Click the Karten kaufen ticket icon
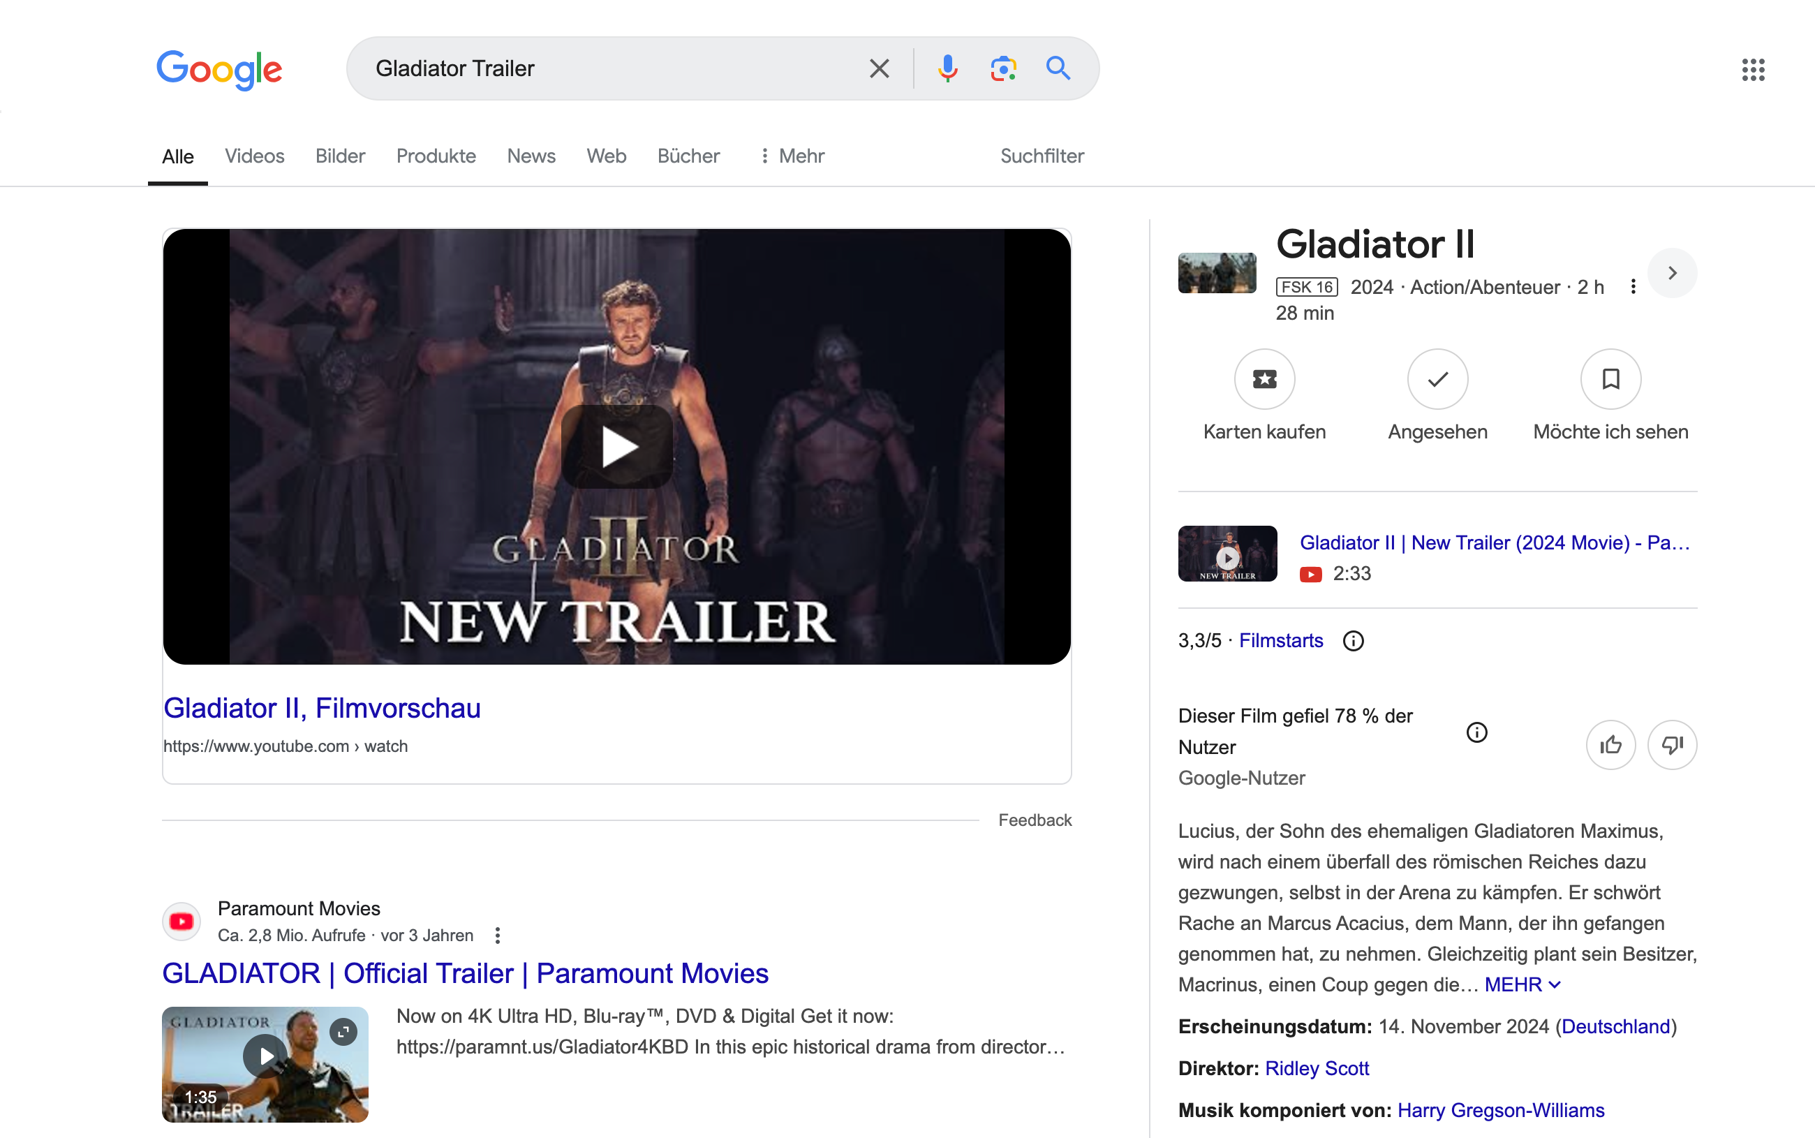This screenshot has width=1815, height=1138. click(x=1265, y=379)
